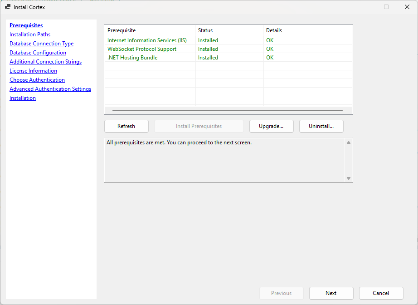Click the message box scroll down arrow

(349, 178)
